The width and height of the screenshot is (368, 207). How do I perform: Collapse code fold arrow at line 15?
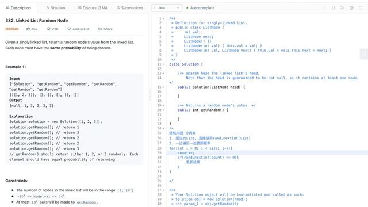click(163, 87)
